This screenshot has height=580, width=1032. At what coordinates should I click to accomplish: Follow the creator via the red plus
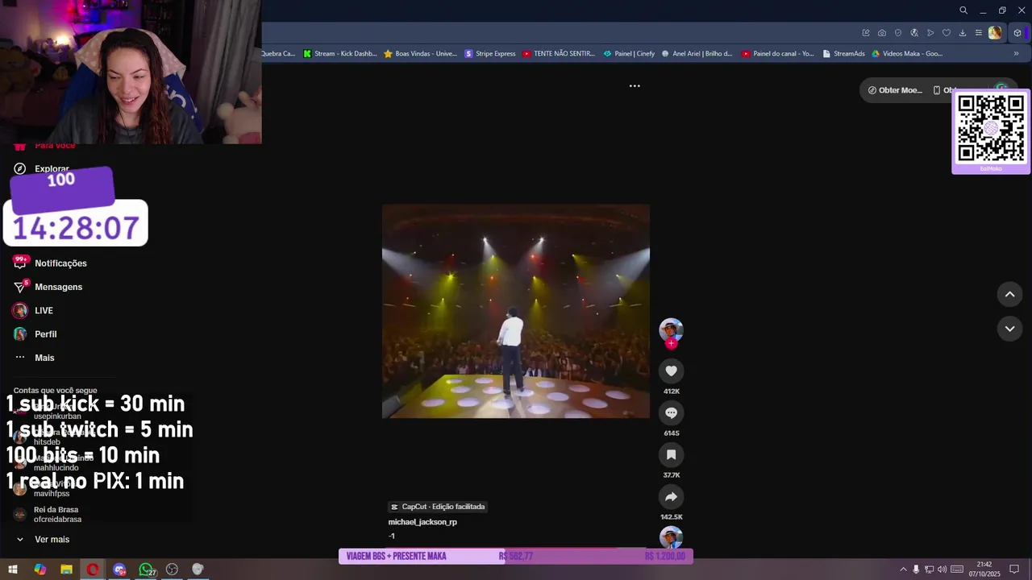[671, 343]
